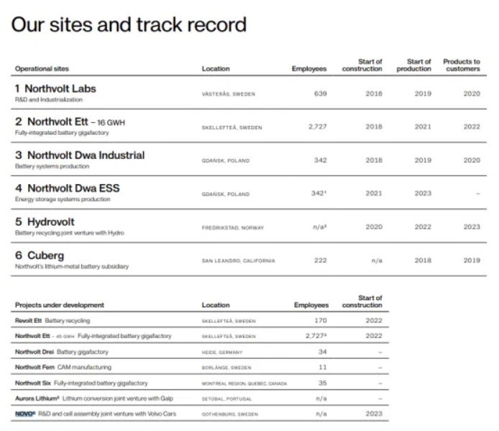
Task: Select 2021 start of construction for Dwa ESS
Action: 374,194
